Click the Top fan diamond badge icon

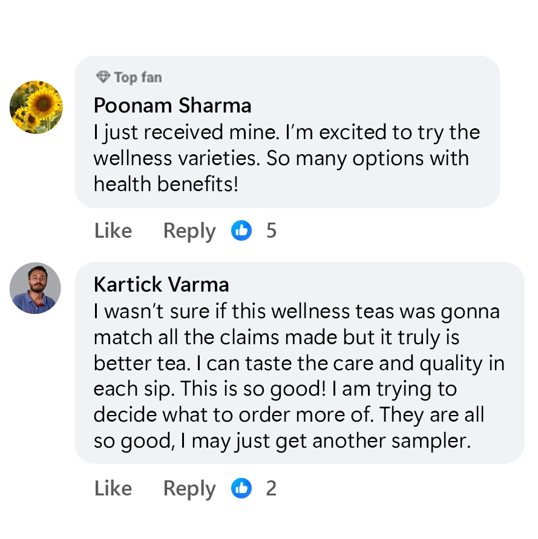click(x=103, y=77)
